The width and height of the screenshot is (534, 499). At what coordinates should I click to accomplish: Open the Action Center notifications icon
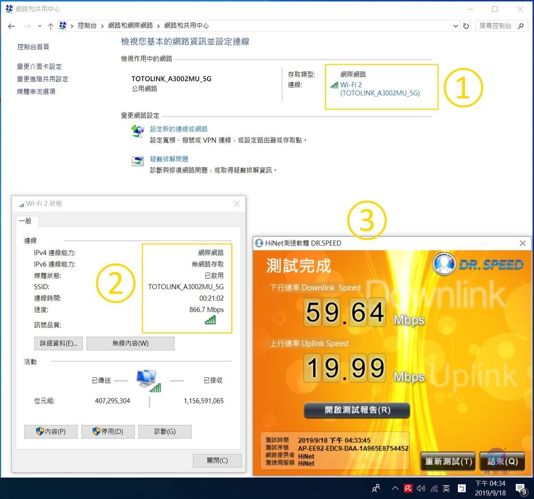[521, 489]
